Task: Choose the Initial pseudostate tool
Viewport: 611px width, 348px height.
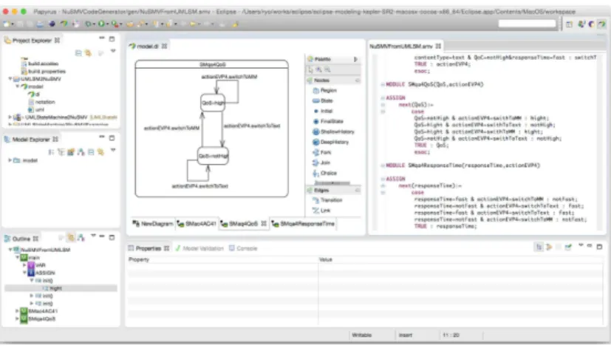Action: pos(323,111)
